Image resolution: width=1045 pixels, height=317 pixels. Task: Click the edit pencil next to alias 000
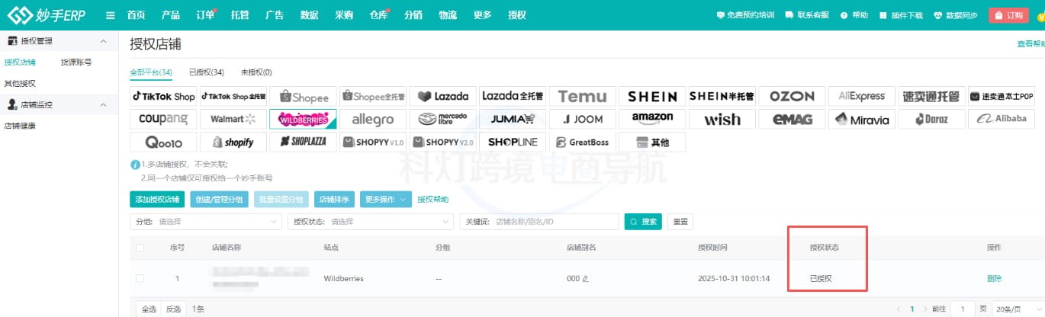click(586, 279)
